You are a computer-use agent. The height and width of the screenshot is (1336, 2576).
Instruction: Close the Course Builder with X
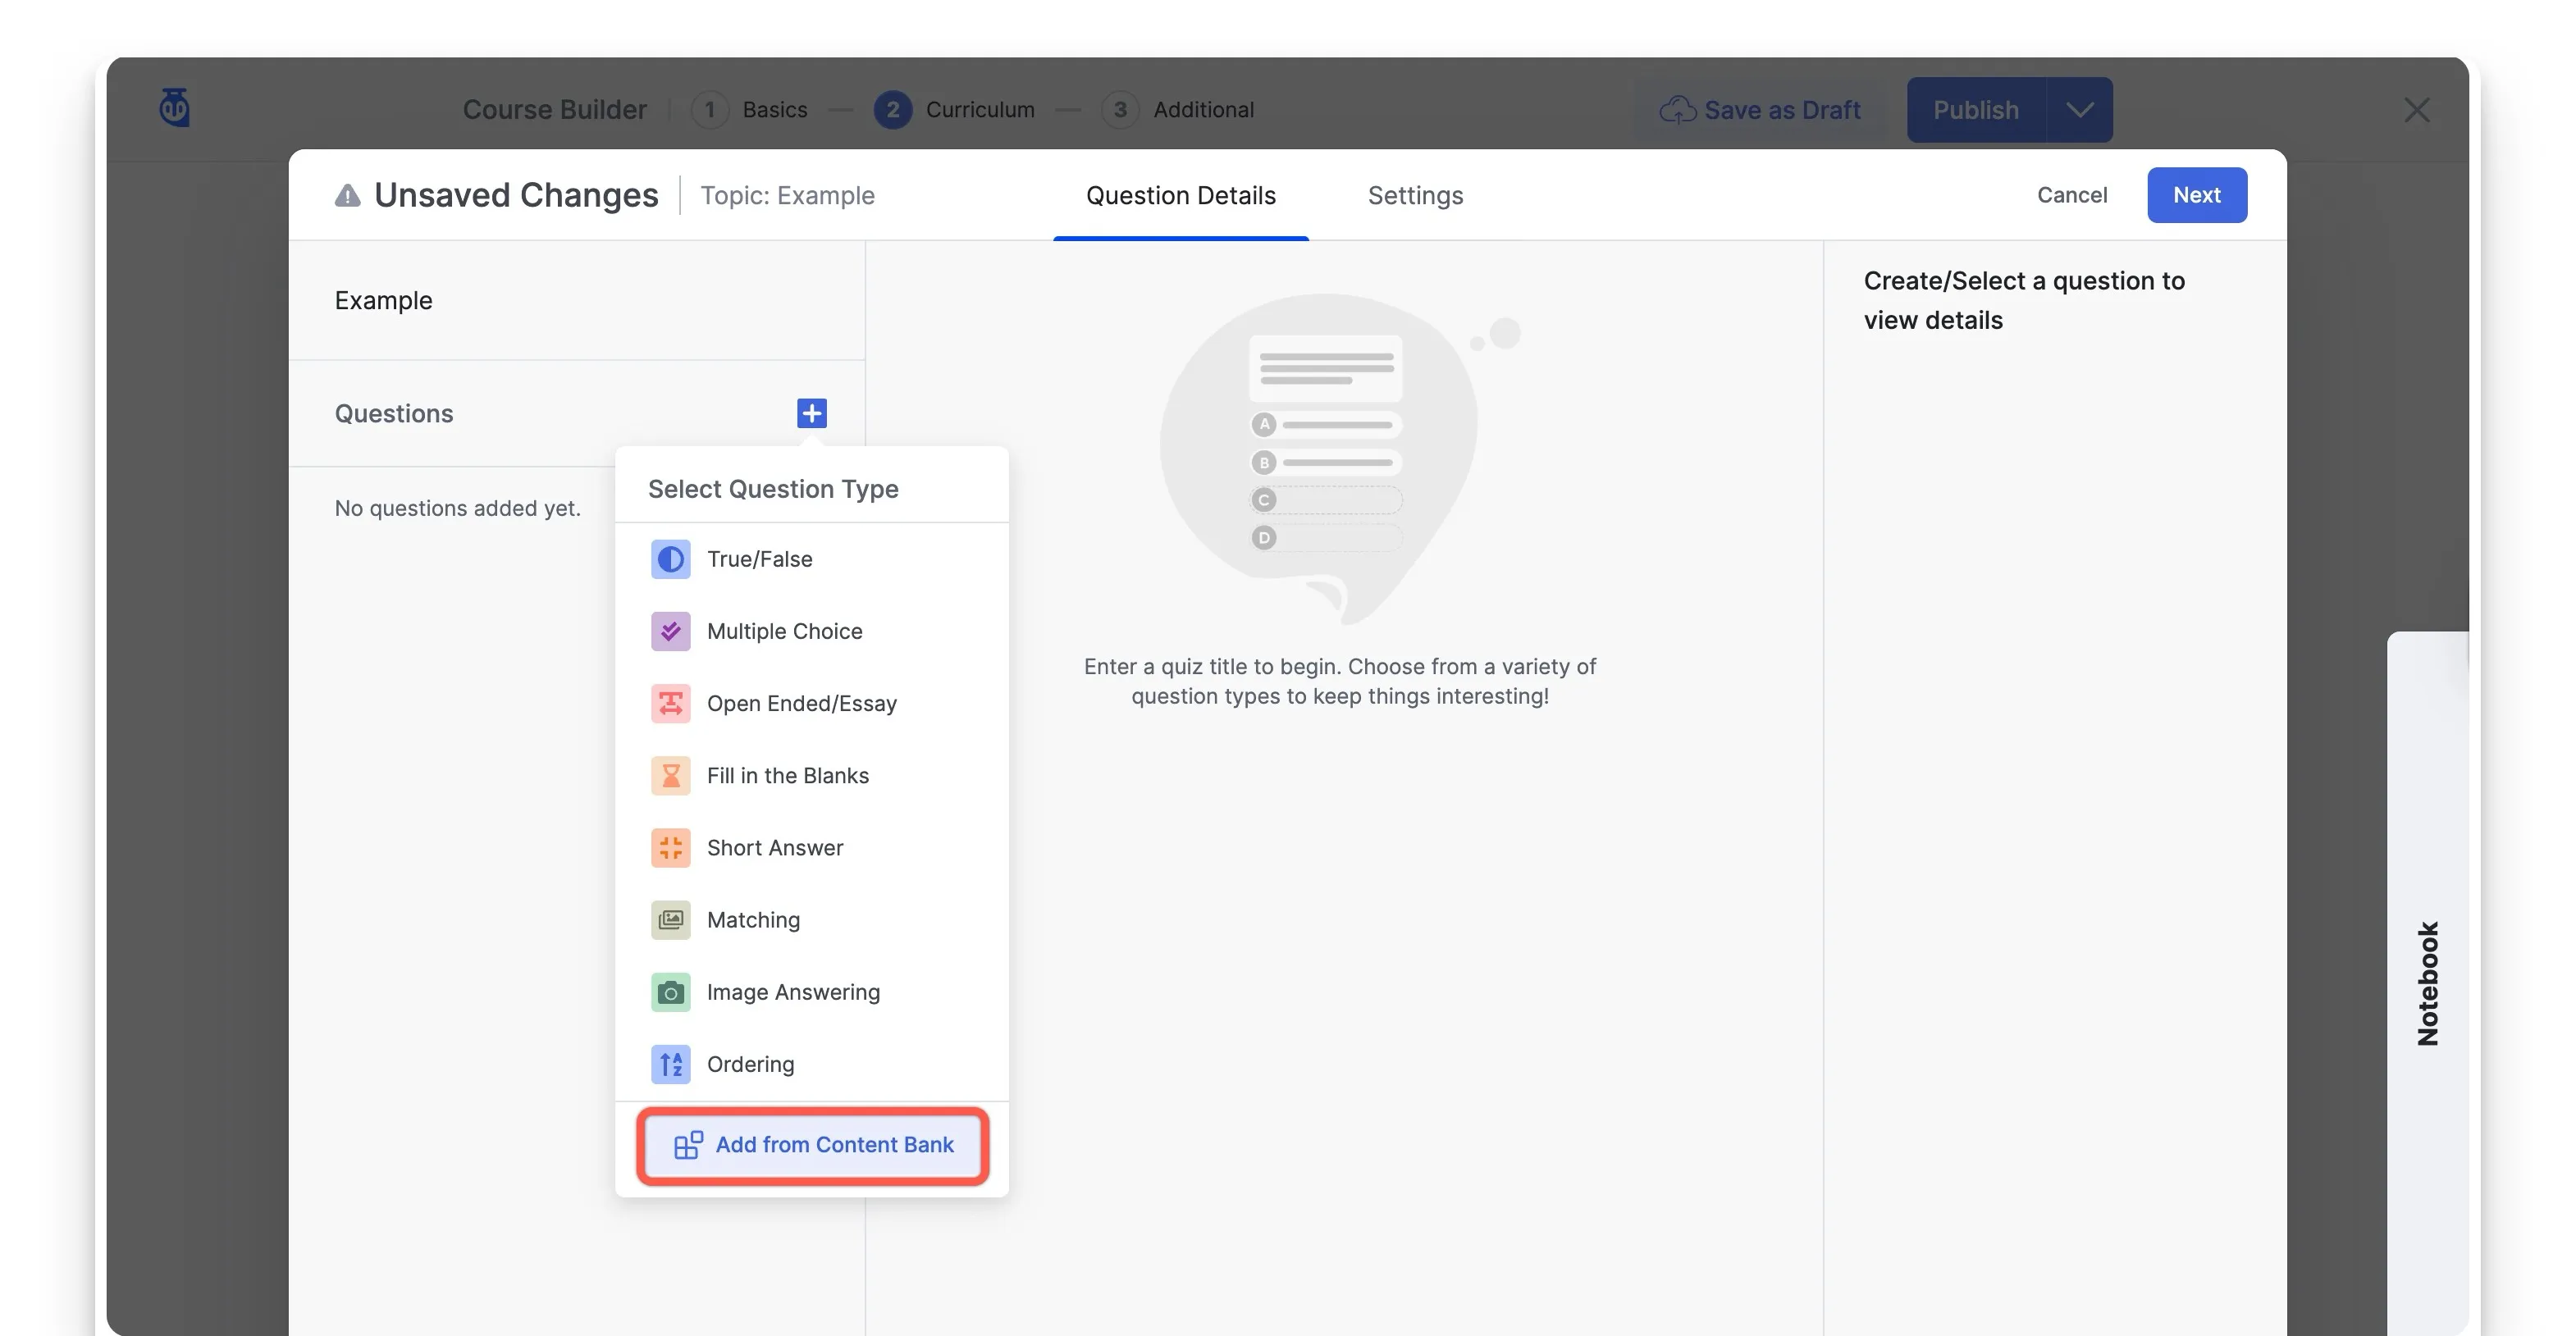coord(2416,109)
